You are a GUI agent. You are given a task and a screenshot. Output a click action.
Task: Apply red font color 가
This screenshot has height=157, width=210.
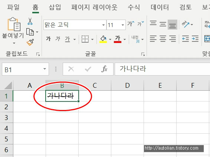click(118, 39)
